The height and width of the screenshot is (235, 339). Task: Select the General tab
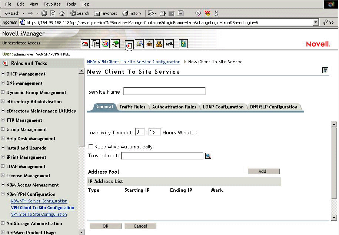[104, 107]
